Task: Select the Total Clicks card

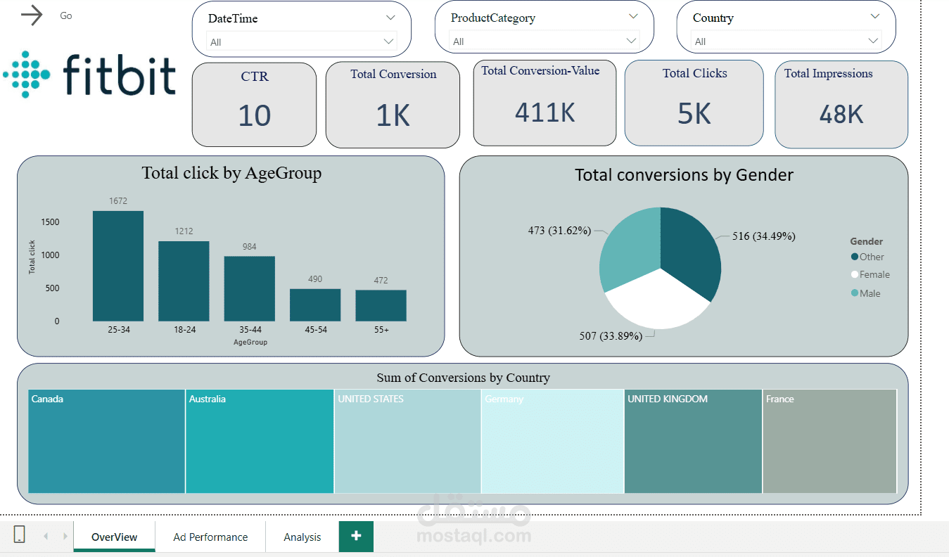Action: [694, 103]
